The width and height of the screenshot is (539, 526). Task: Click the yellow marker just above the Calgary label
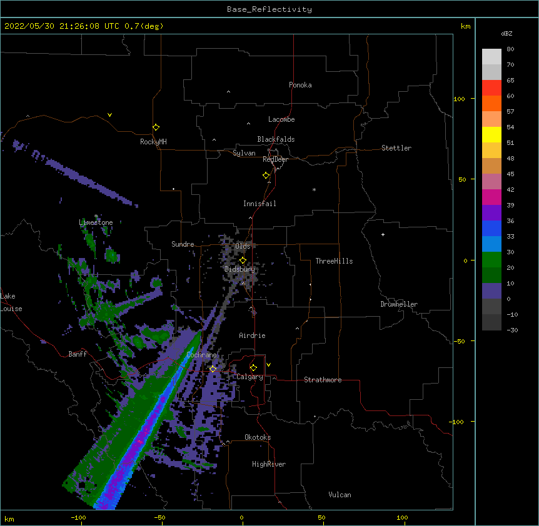(253, 368)
